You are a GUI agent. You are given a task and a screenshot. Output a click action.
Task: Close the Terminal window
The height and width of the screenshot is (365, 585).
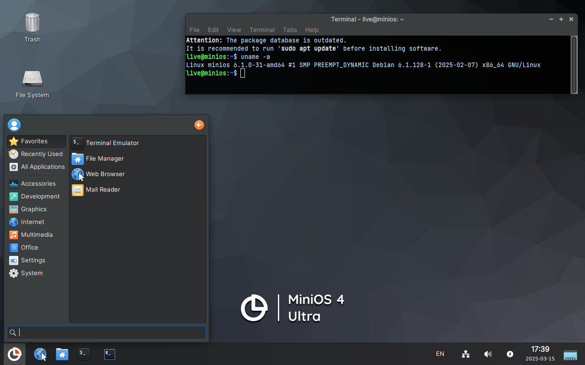571,19
